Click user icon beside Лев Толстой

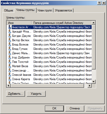(10, 62)
